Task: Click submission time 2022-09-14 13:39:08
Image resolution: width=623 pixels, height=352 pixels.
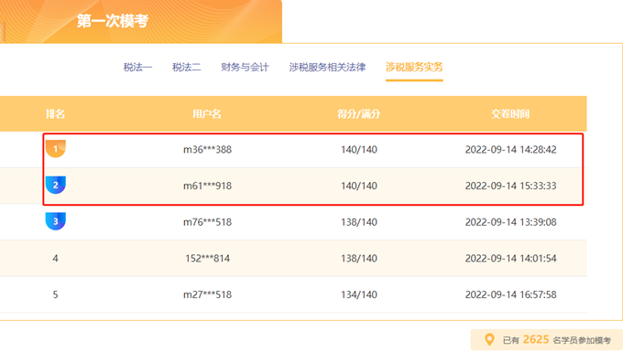Action: [x=510, y=222]
